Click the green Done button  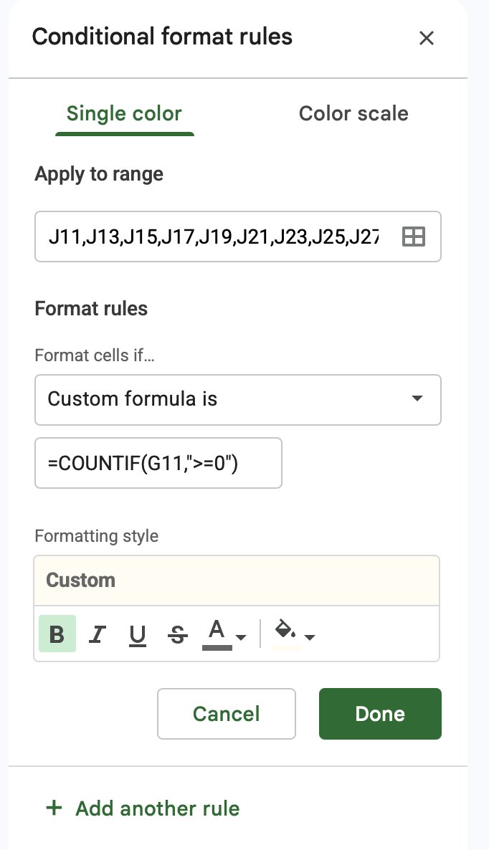coord(381,714)
